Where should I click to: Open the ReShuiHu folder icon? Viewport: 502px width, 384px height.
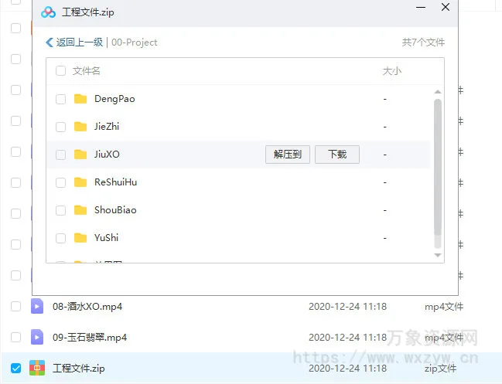pos(80,182)
